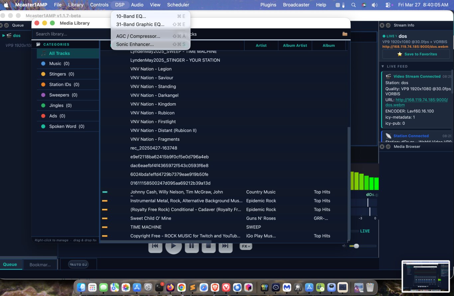Screen dimensions: 454x296
Task: Open the FX dropdown
Action: pyautogui.click(x=246, y=246)
